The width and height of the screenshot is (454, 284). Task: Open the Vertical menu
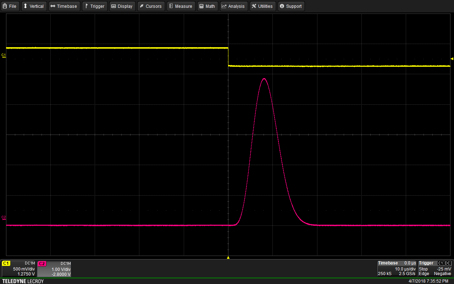tap(33, 6)
